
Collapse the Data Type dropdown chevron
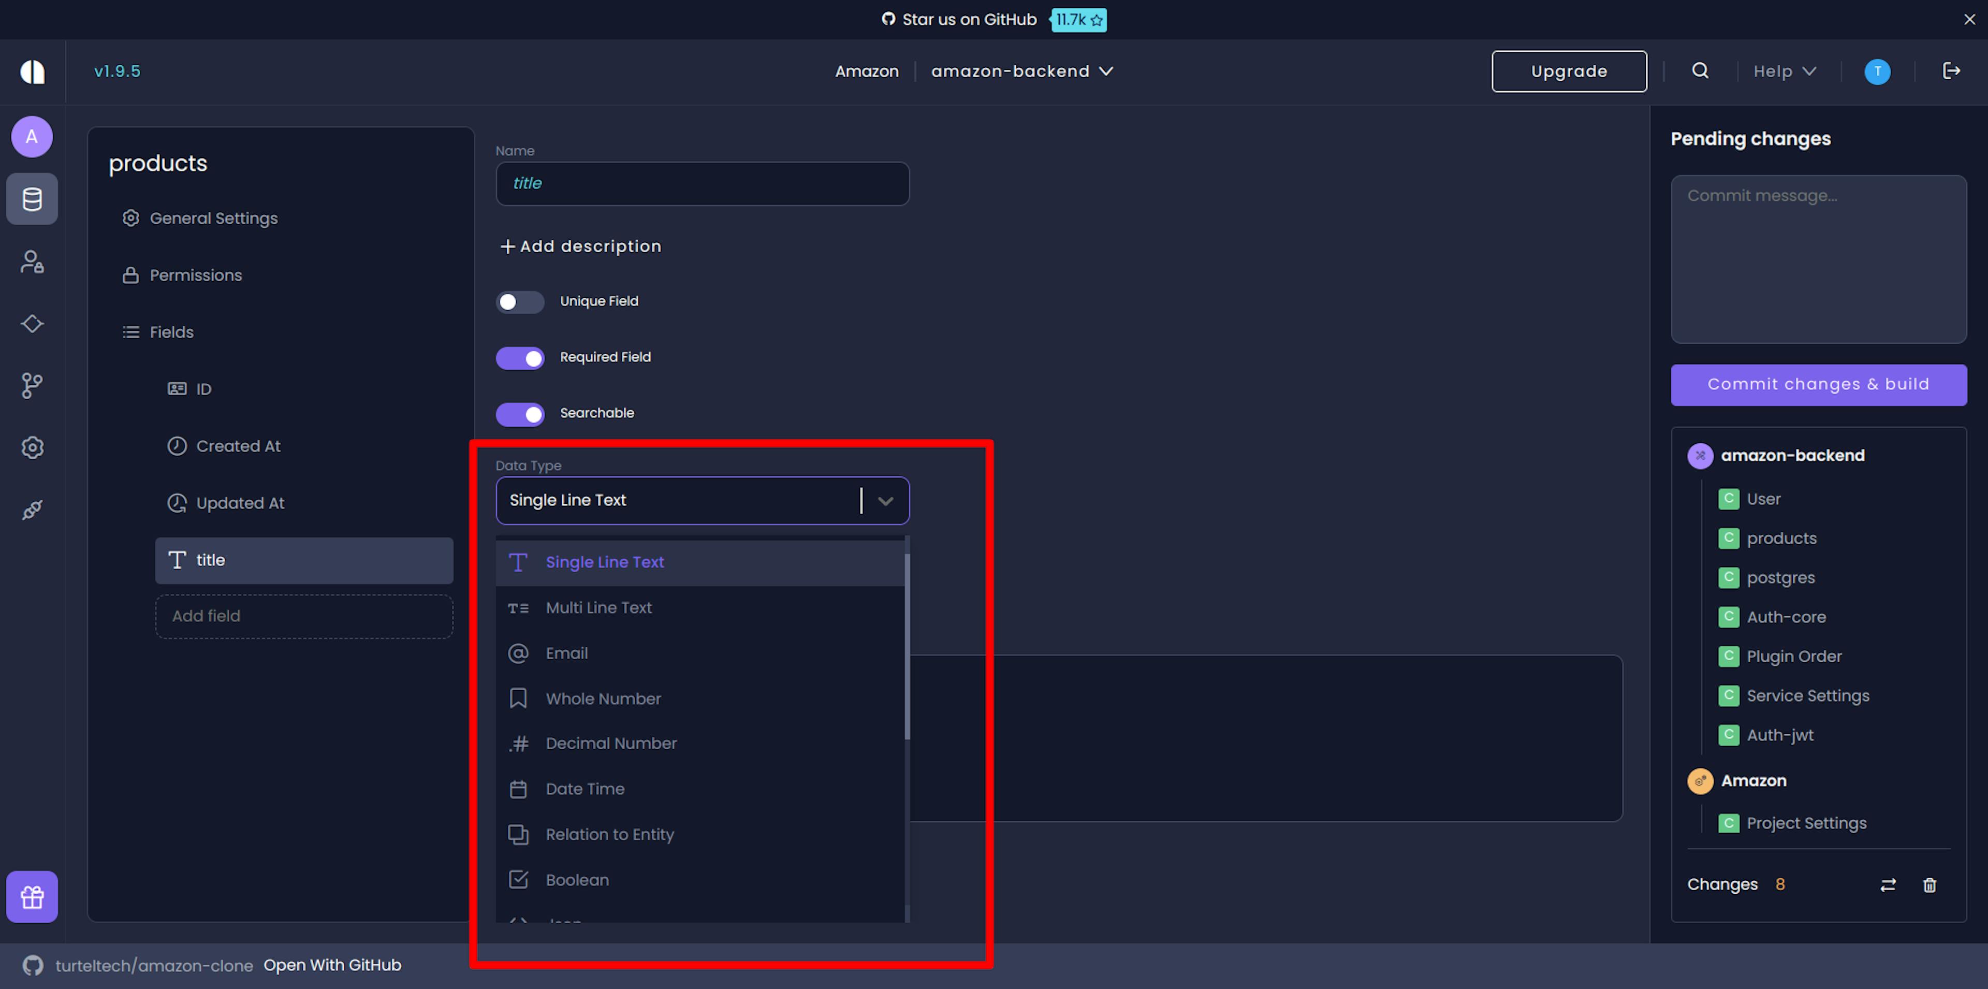click(x=885, y=501)
